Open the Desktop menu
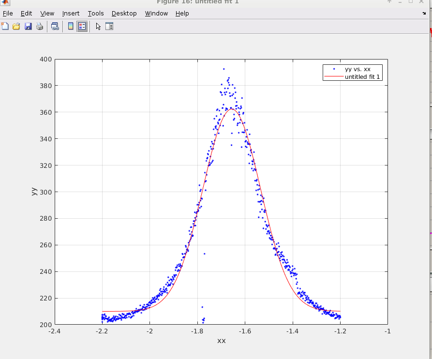This screenshot has height=359, width=432. 124,14
